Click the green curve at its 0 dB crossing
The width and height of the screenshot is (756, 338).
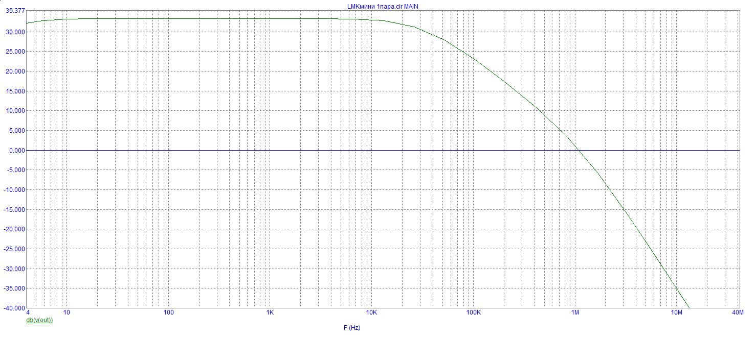click(x=579, y=150)
